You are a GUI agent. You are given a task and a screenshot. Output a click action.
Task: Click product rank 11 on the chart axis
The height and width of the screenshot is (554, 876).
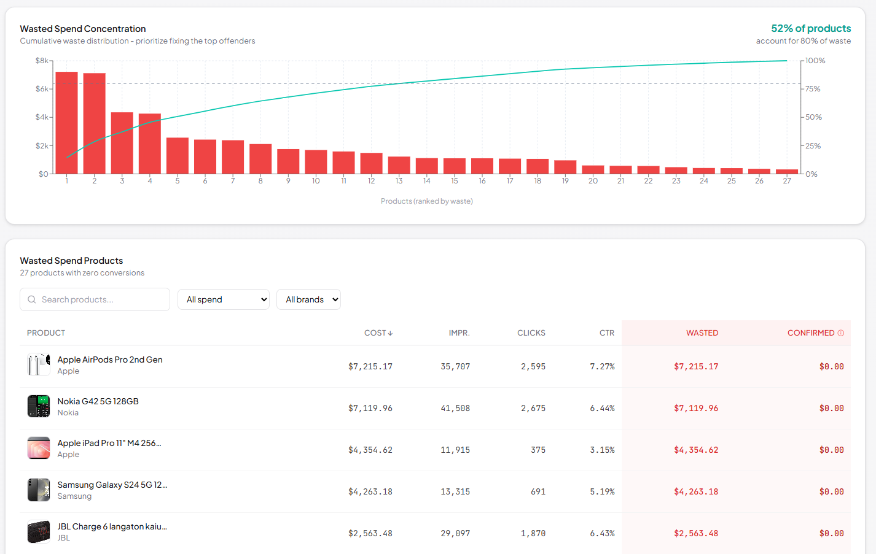tap(343, 181)
